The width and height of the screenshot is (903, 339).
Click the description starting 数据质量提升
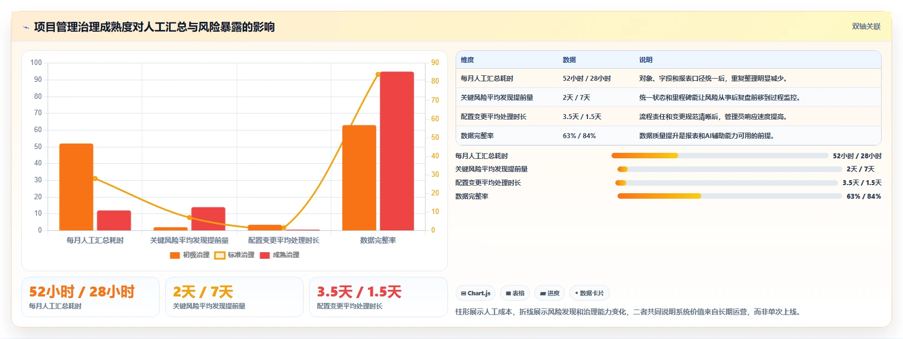tap(707, 136)
